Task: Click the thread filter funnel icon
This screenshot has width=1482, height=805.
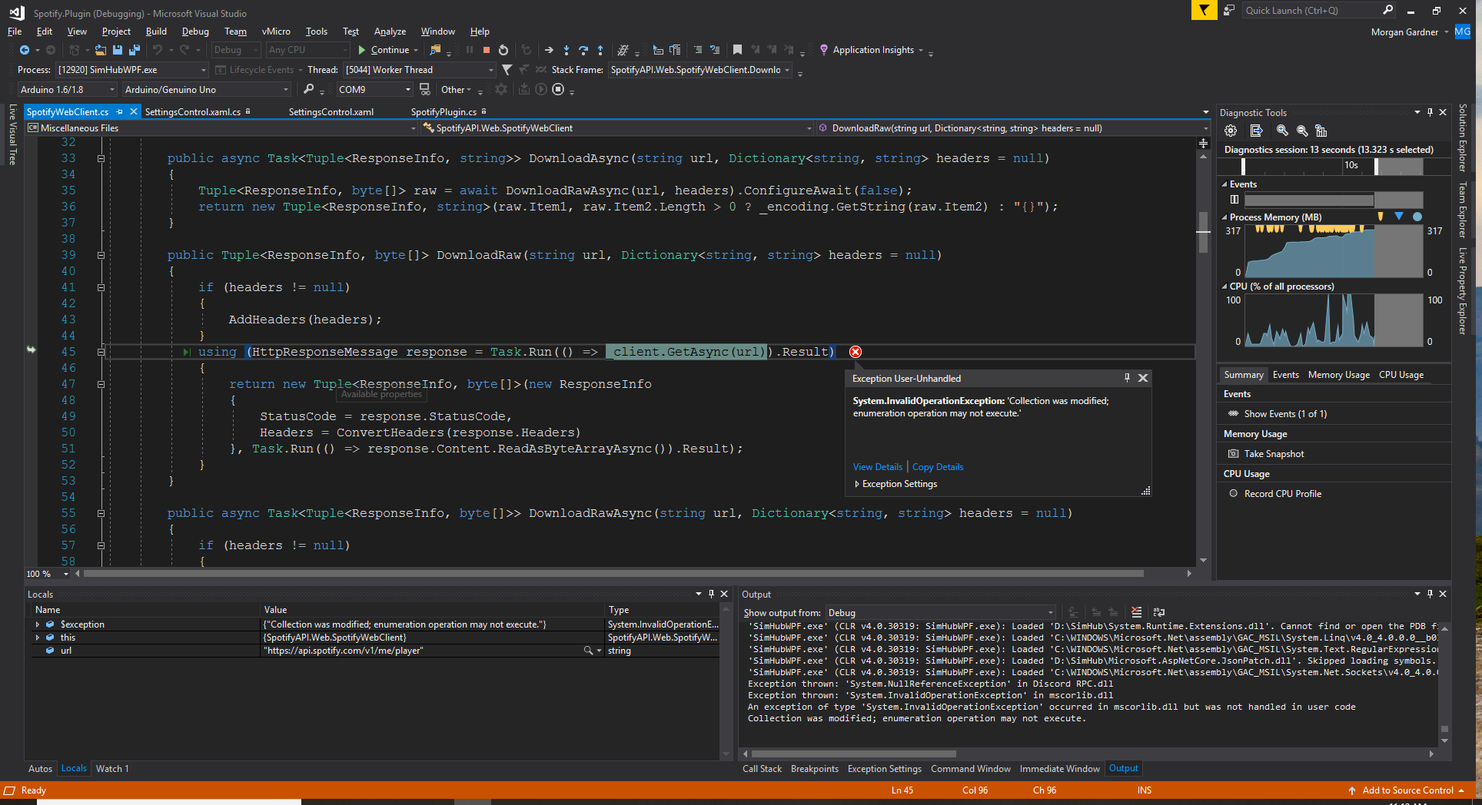Action: coord(507,70)
